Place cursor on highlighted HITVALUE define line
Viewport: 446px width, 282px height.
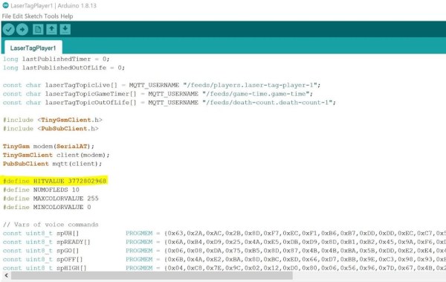(x=54, y=181)
